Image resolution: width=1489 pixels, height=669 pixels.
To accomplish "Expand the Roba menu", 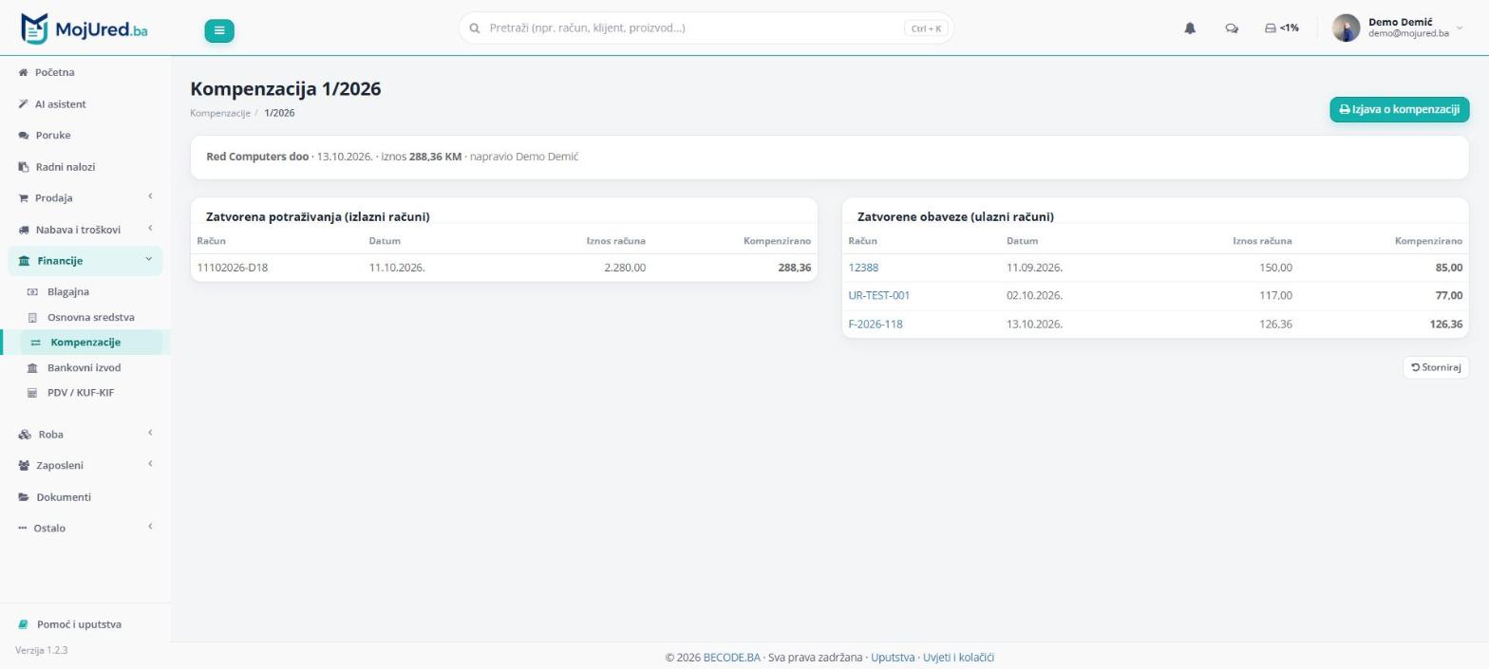I will pyautogui.click(x=85, y=434).
